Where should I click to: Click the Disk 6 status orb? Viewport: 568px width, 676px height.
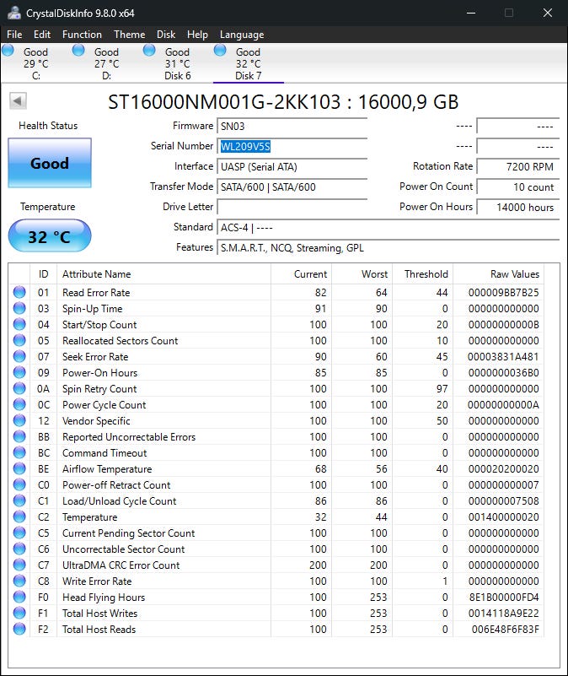tap(149, 51)
